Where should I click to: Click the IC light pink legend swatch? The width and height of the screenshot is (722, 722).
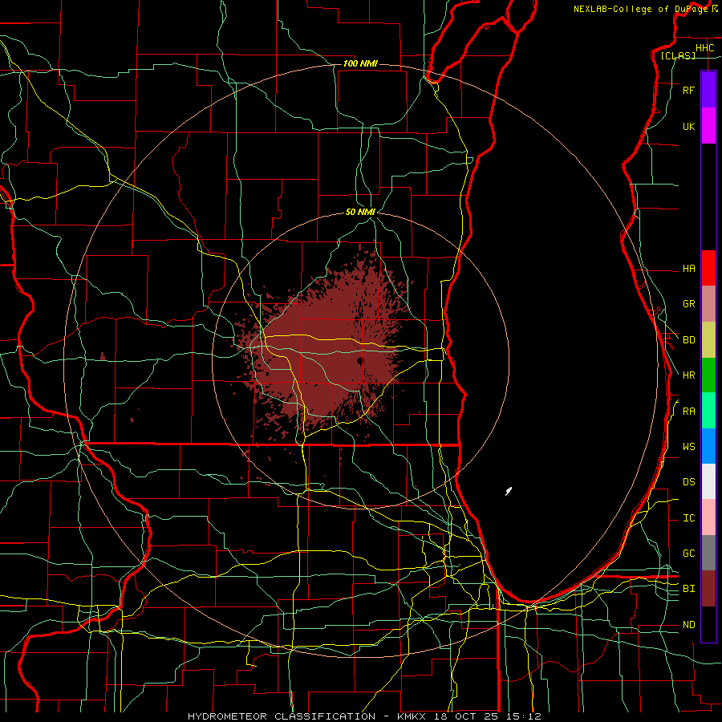[708, 517]
